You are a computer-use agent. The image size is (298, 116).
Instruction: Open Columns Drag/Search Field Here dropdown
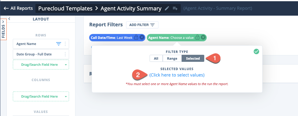click(x=41, y=96)
